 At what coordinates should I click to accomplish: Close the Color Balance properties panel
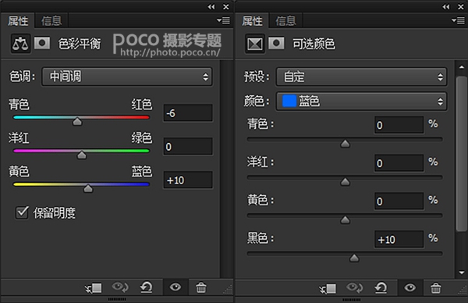coord(226,6)
